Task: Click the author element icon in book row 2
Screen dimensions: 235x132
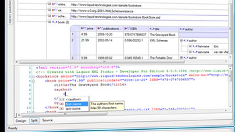Action: [x=186, y=40]
